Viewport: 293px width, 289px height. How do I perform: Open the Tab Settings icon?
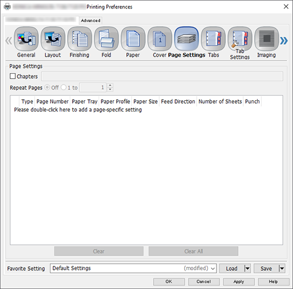coord(240,39)
